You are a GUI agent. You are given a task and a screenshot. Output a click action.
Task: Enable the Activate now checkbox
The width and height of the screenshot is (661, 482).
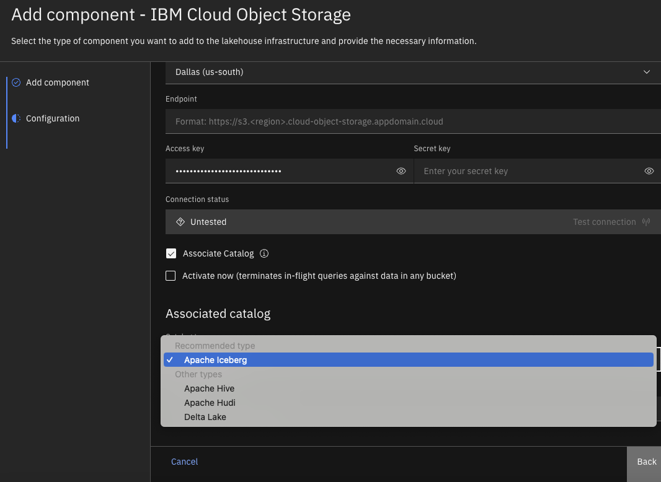point(171,276)
